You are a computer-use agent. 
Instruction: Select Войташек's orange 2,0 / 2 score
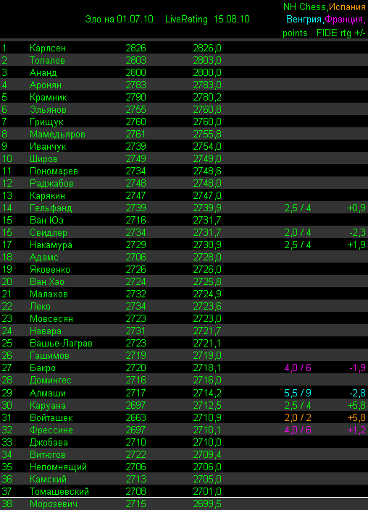point(298,417)
